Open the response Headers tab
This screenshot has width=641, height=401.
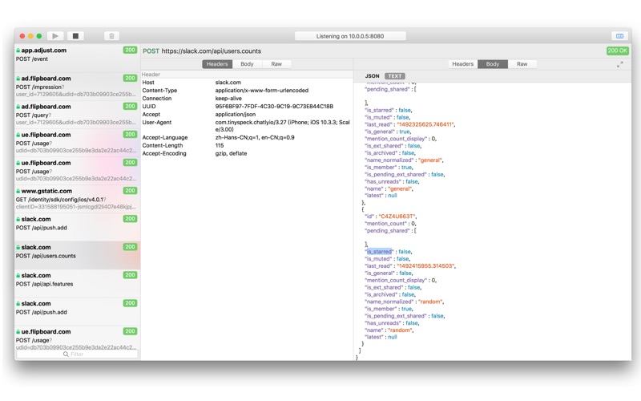(463, 64)
